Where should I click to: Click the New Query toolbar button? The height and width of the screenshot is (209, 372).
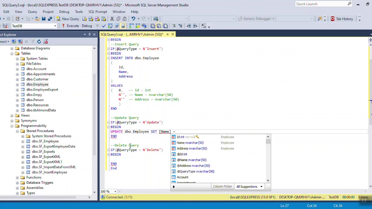[68, 19]
